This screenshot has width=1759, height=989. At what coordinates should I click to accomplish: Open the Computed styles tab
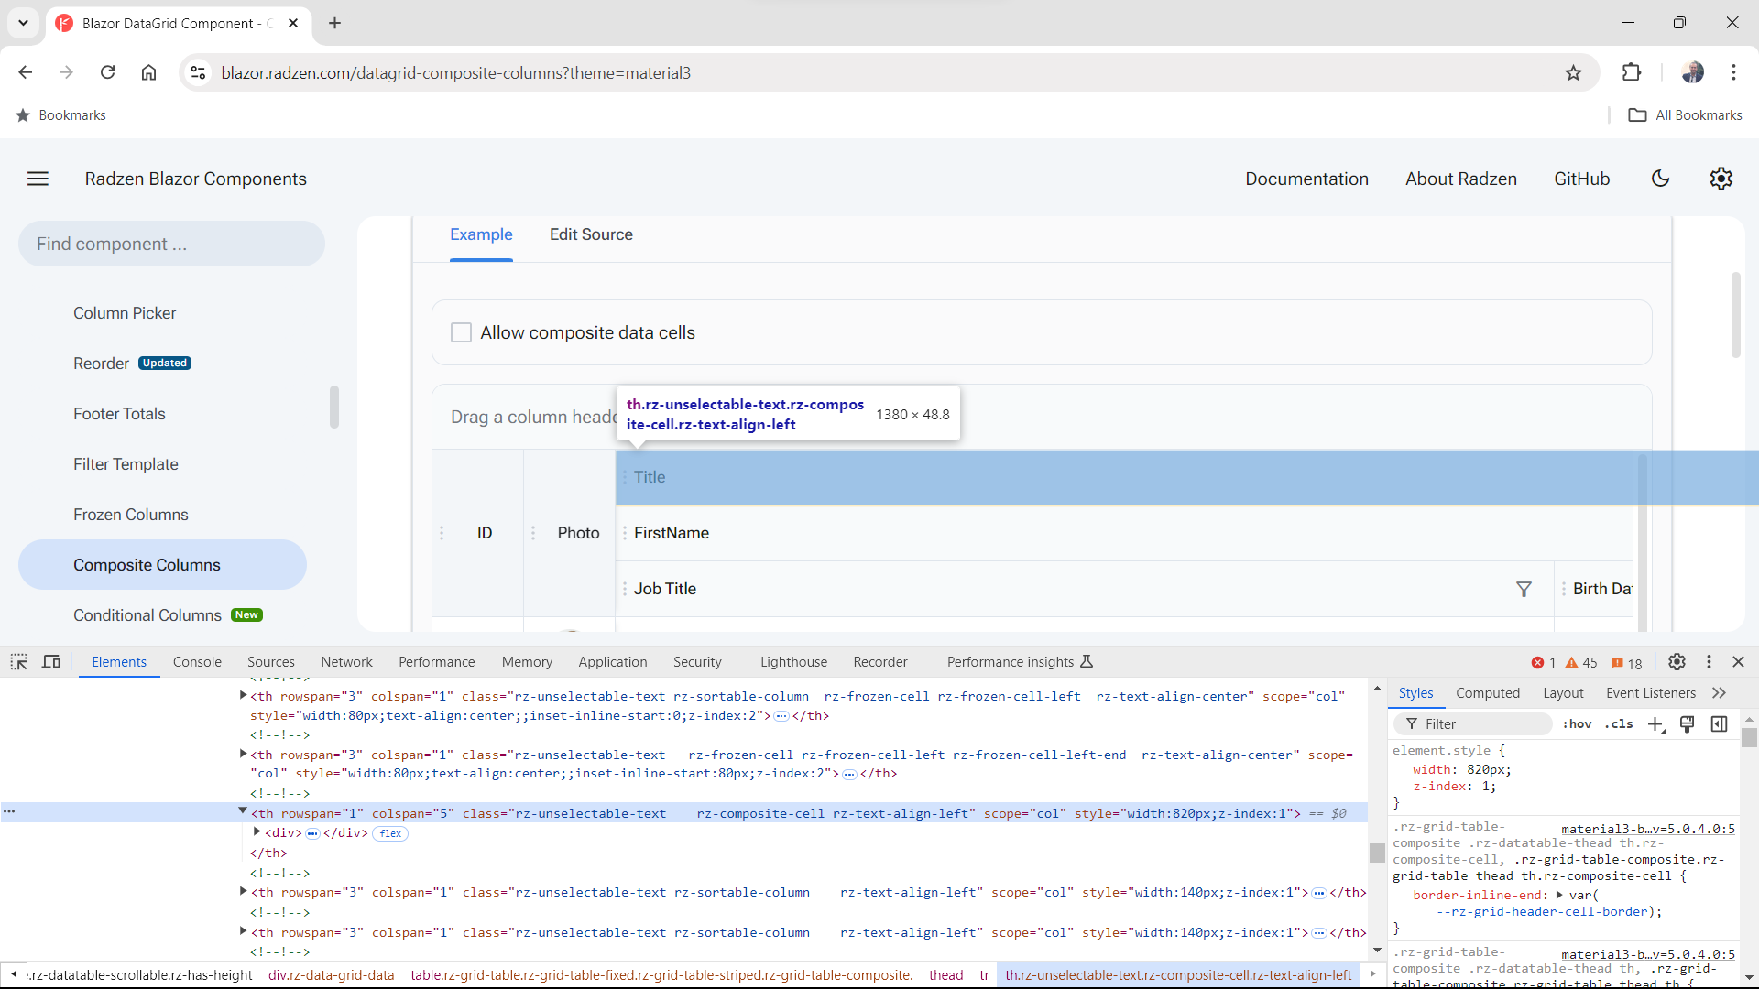tap(1489, 693)
